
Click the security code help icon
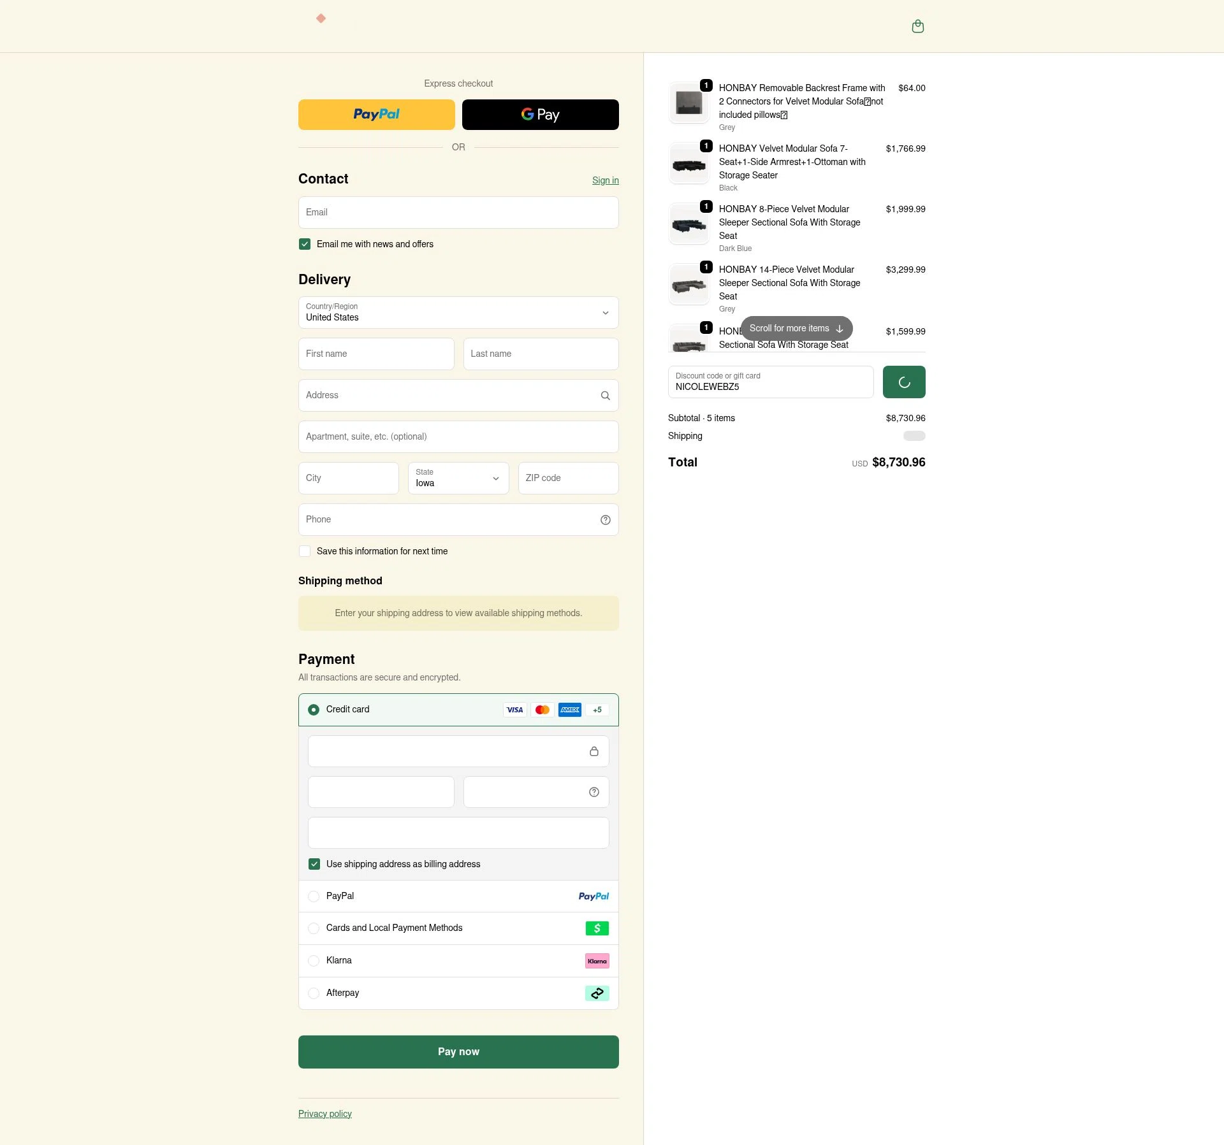click(x=594, y=792)
